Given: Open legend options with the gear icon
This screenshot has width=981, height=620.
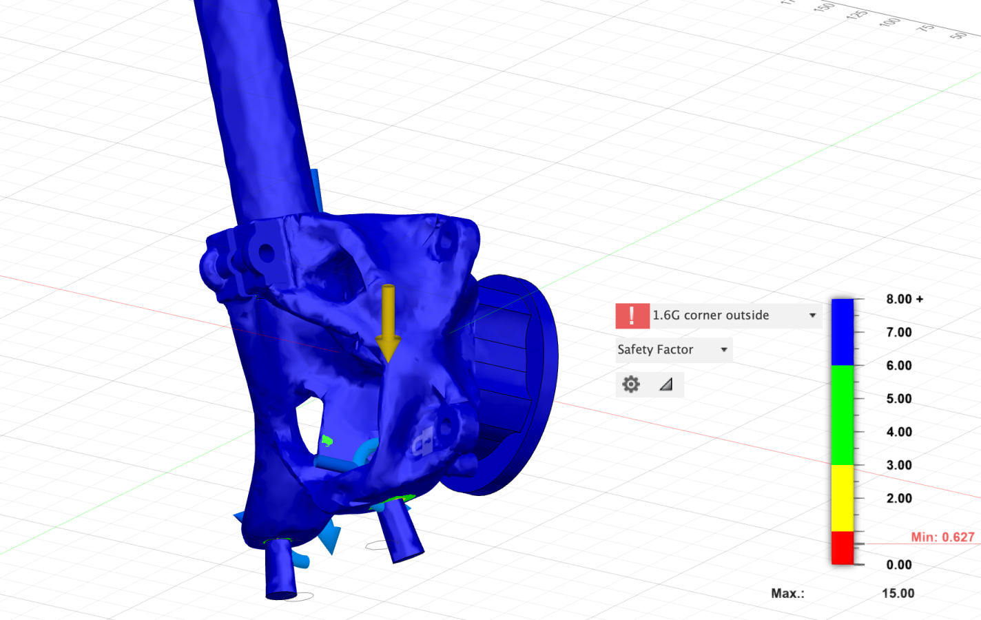Looking at the screenshot, I should (x=630, y=384).
